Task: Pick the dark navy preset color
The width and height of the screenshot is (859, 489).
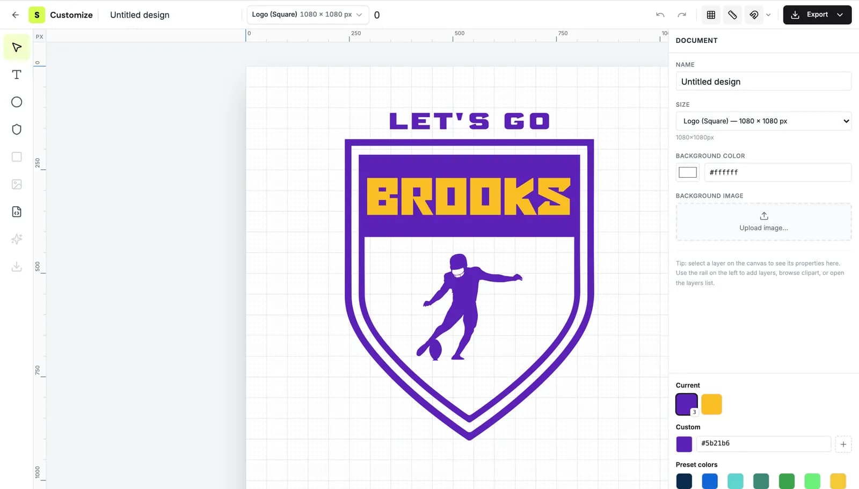Action: 684,481
